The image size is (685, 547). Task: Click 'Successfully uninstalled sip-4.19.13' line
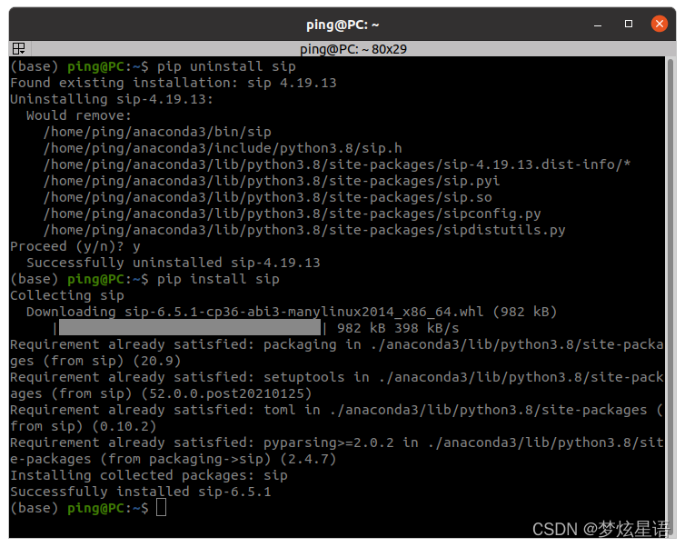click(x=174, y=263)
